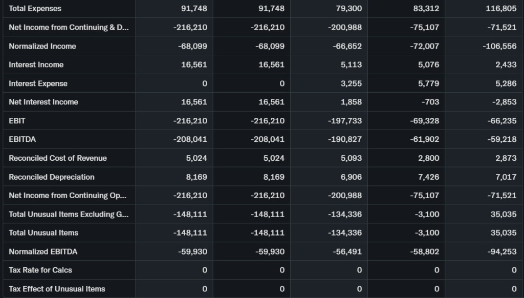Click the Reconciled Cost of Revenue label
This screenshot has width=524, height=298.
pos(58,158)
